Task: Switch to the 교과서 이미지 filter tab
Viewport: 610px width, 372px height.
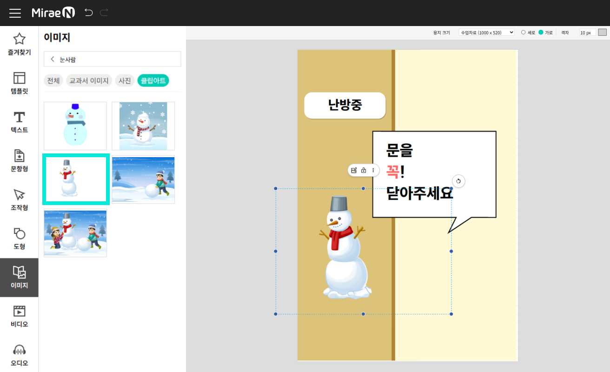Action: (89, 80)
